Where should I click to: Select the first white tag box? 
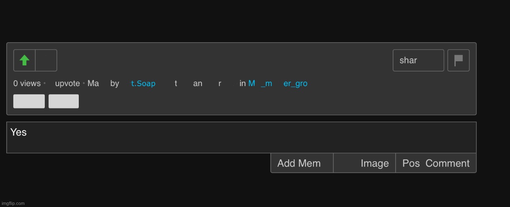click(x=29, y=101)
